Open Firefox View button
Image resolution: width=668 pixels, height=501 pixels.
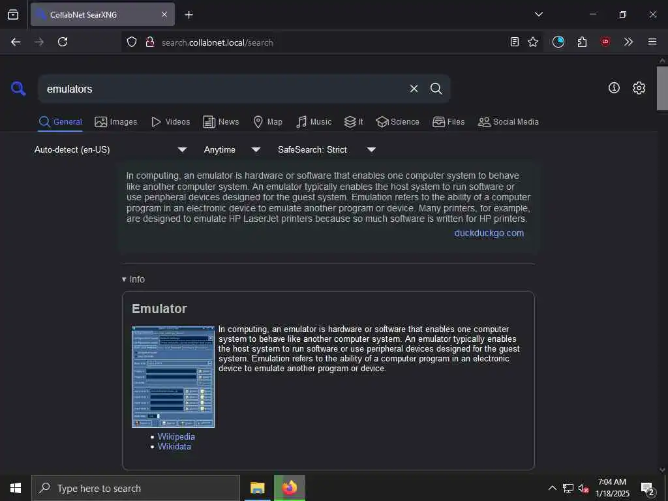(x=13, y=14)
